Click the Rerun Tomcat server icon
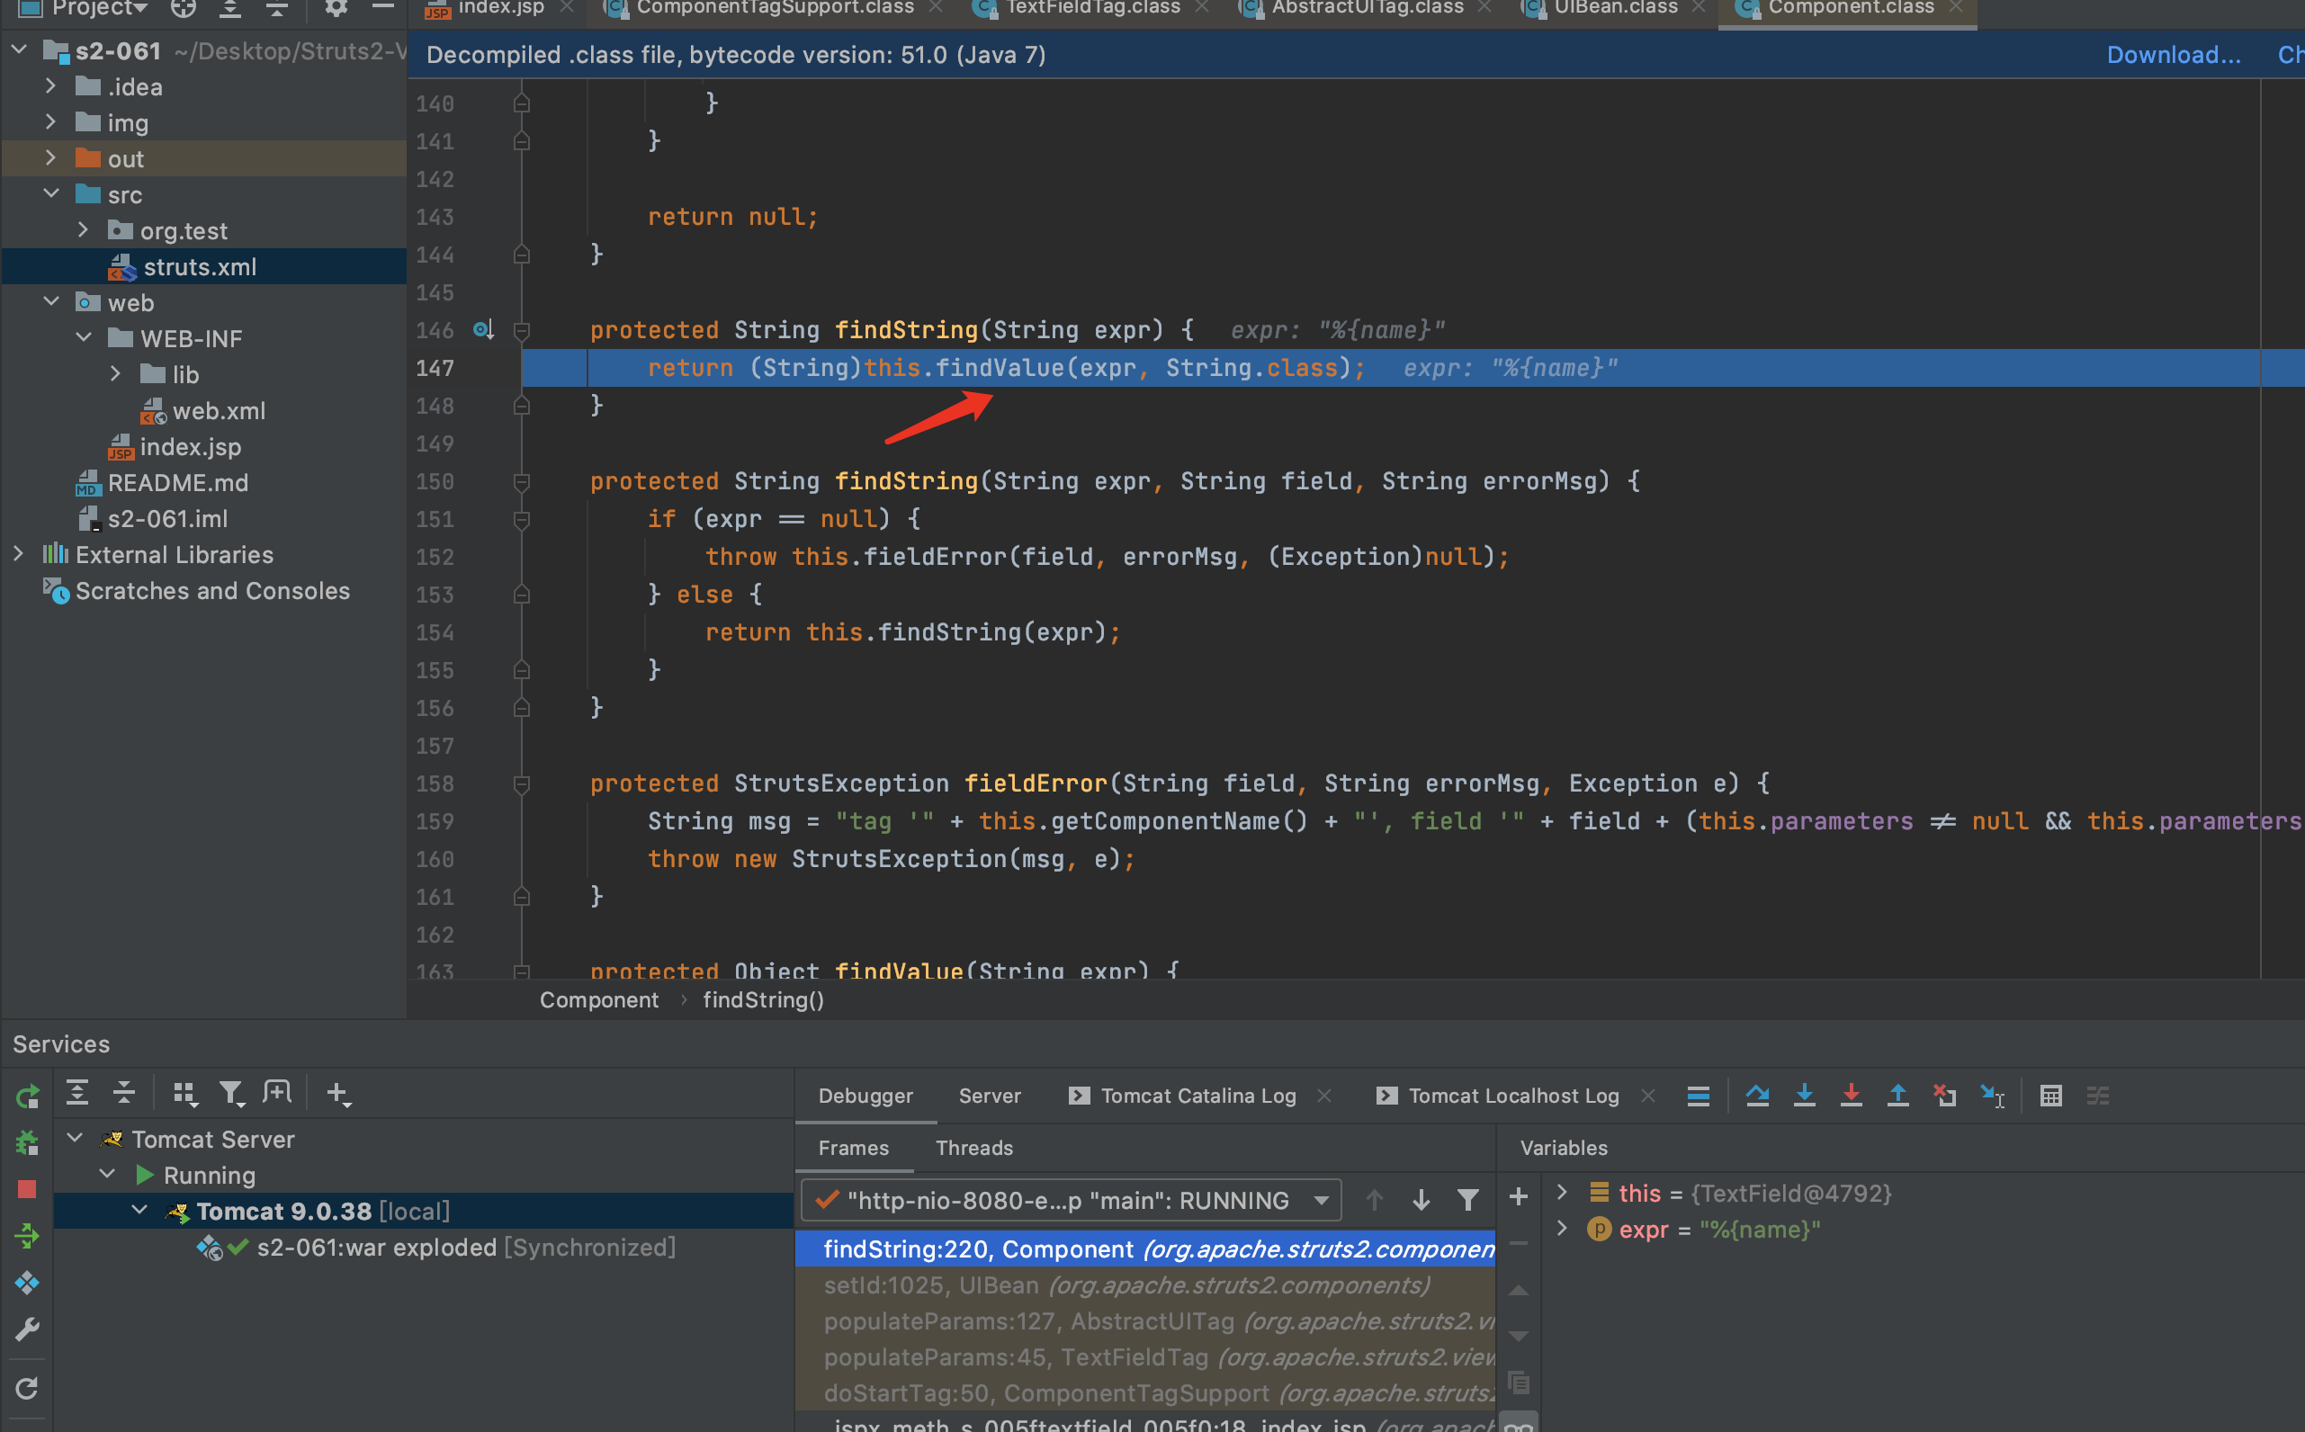This screenshot has height=1432, width=2305. (x=26, y=1096)
